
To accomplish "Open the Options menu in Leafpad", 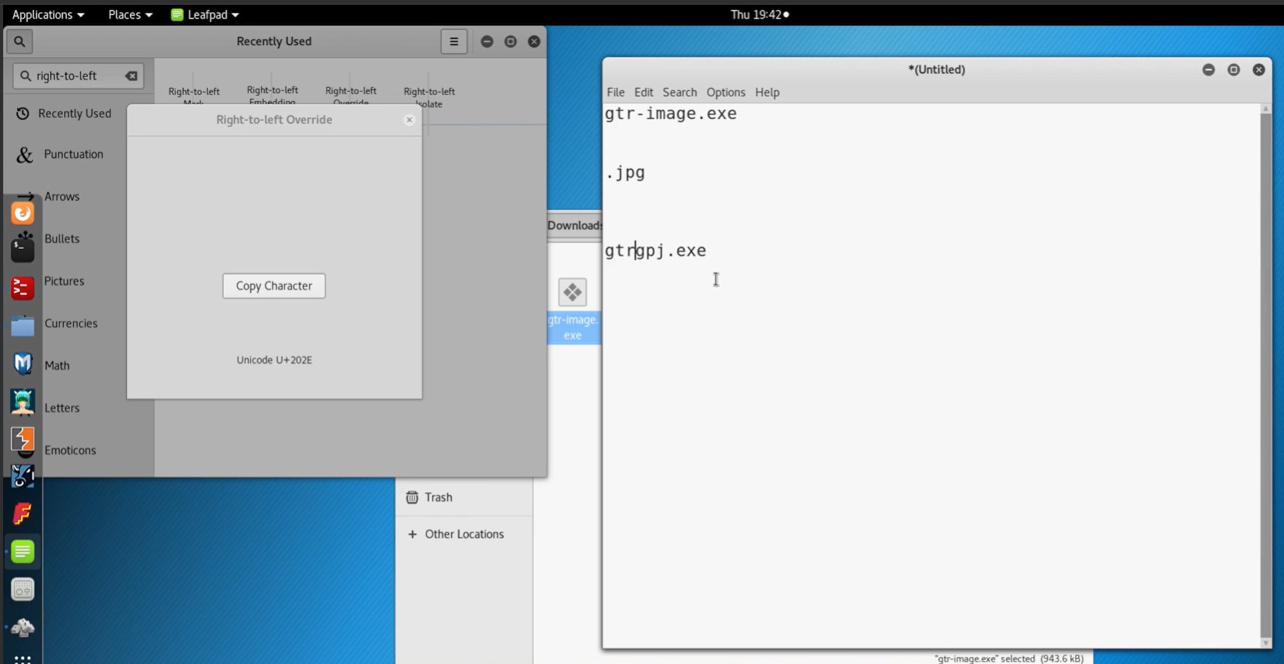I will click(725, 92).
